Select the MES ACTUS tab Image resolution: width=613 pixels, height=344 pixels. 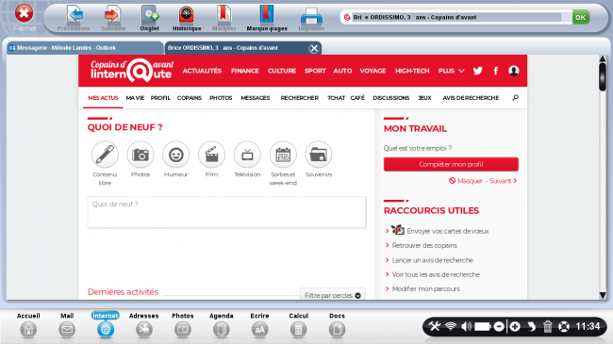pos(103,98)
